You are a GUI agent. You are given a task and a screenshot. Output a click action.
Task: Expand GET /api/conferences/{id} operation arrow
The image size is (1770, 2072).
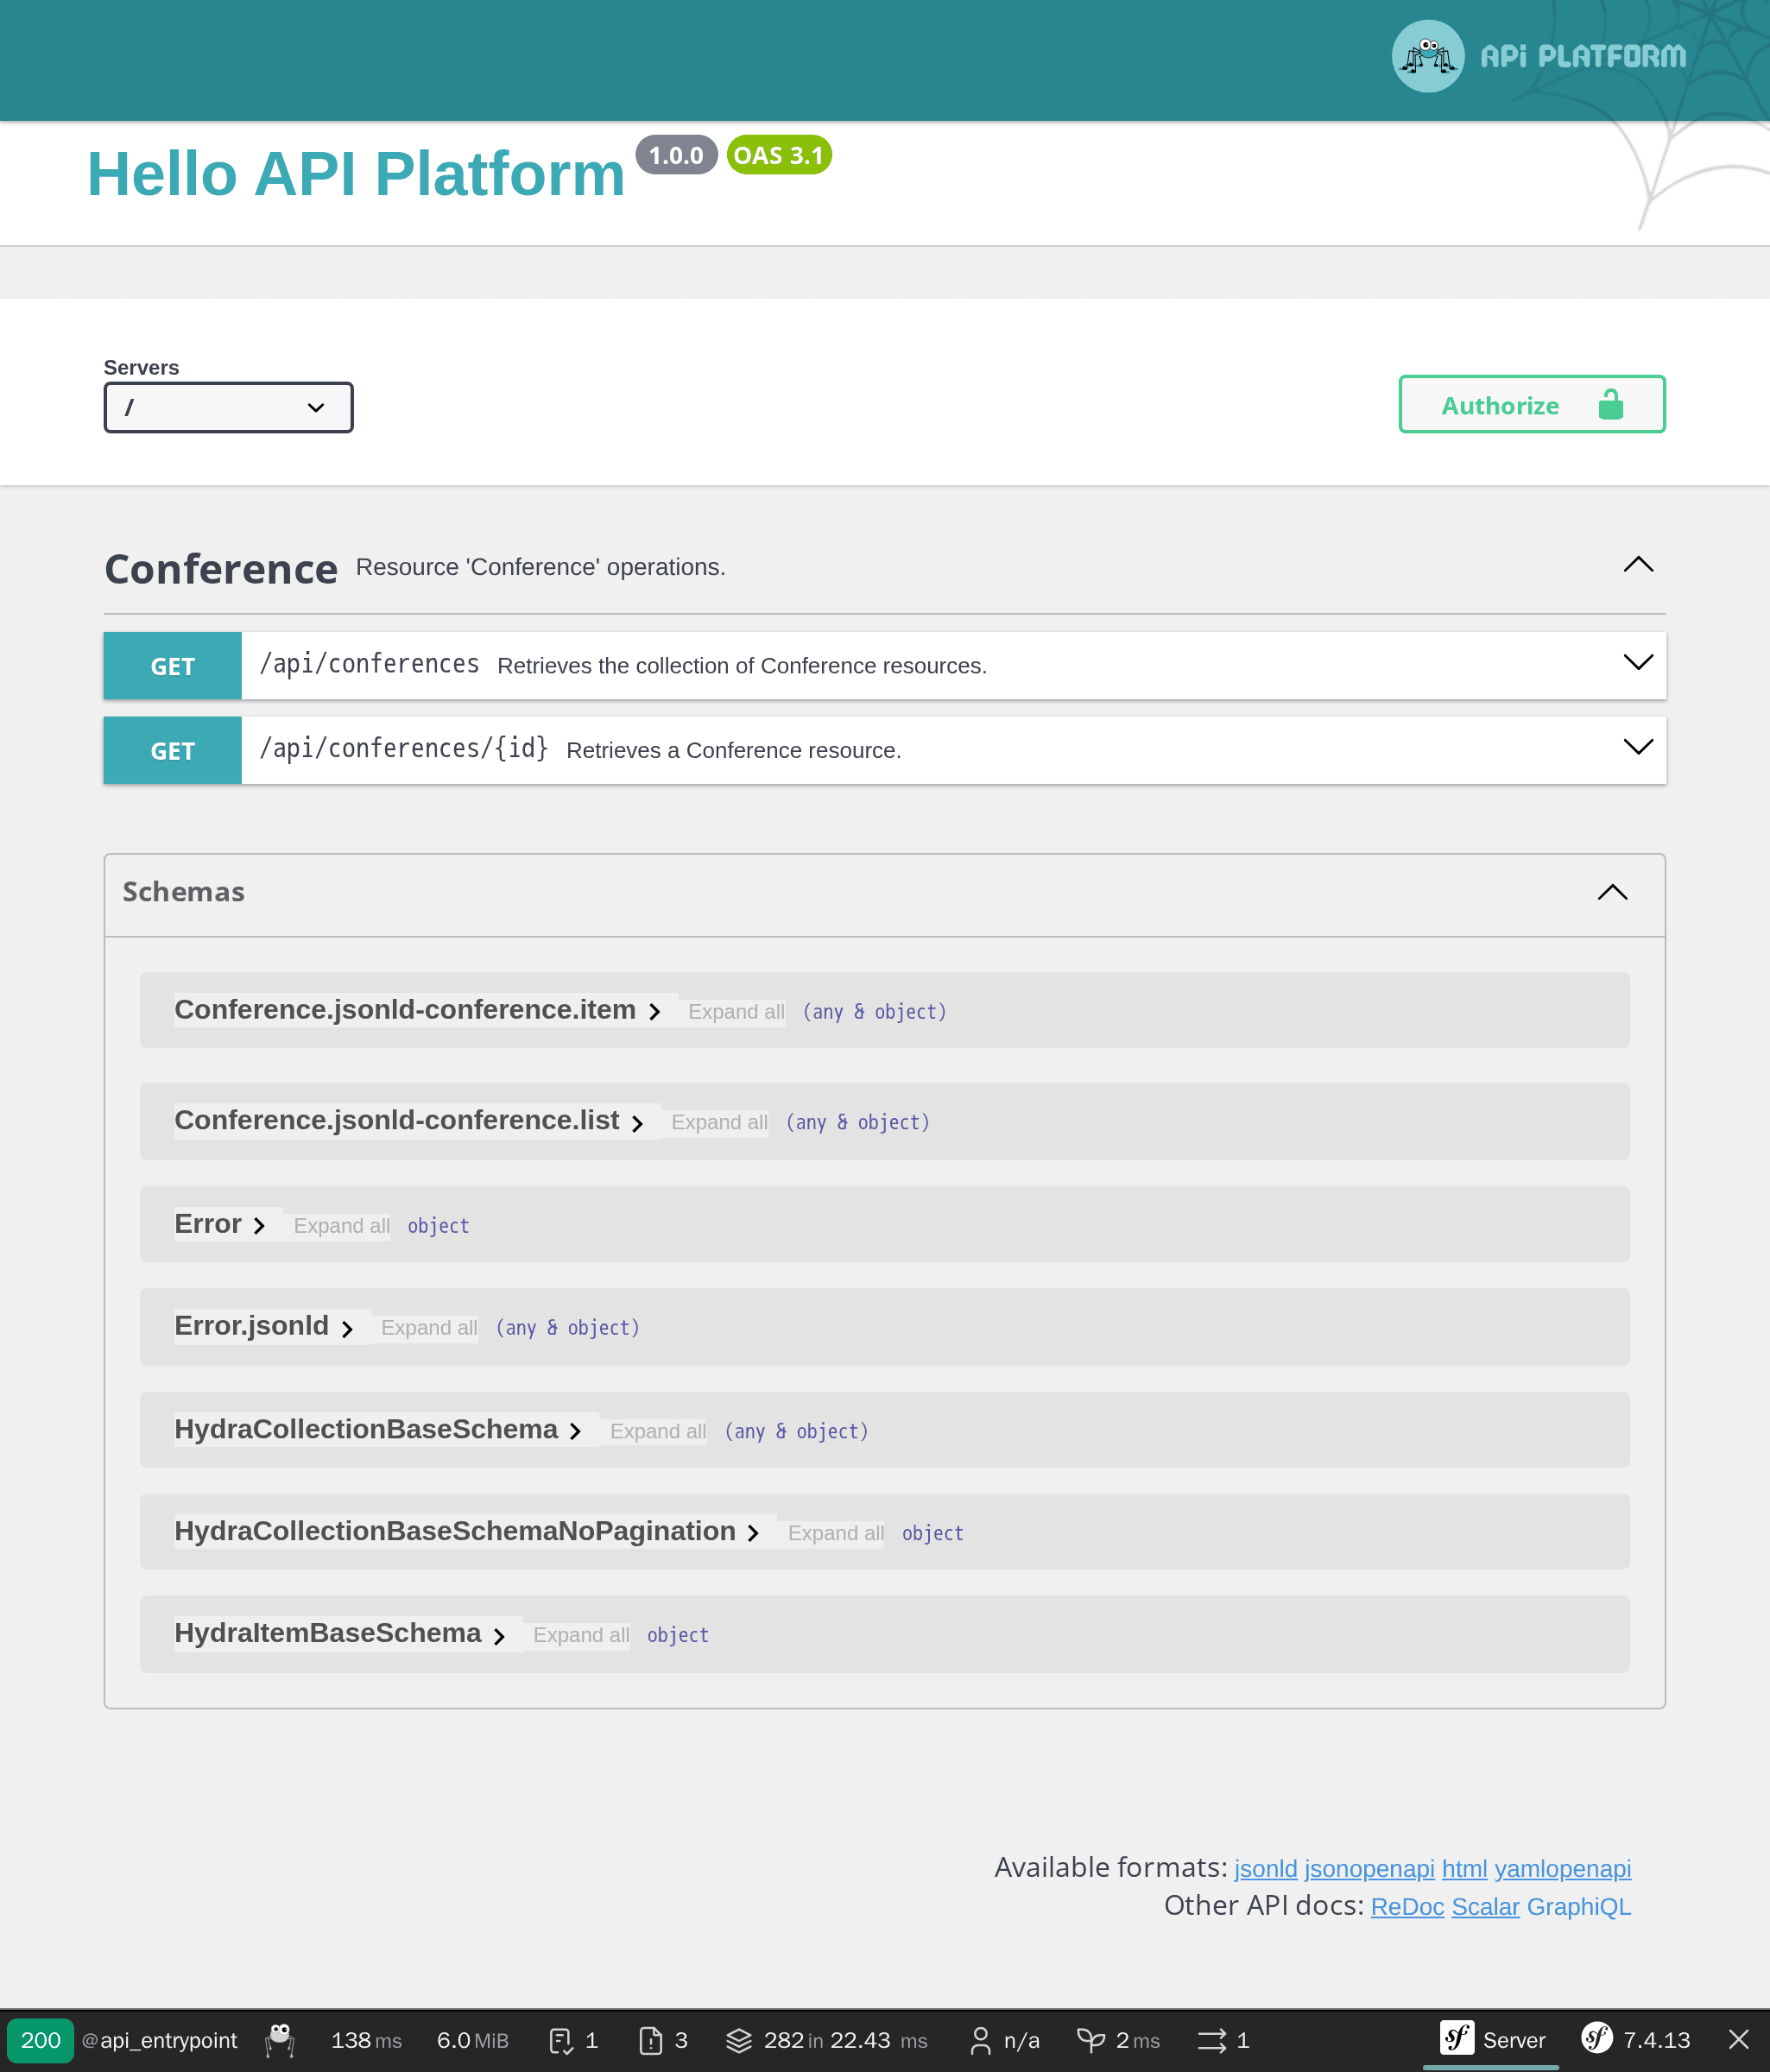click(1637, 747)
